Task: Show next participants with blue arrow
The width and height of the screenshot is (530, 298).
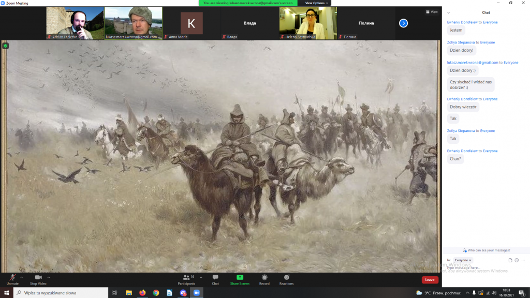Action: pyautogui.click(x=404, y=23)
